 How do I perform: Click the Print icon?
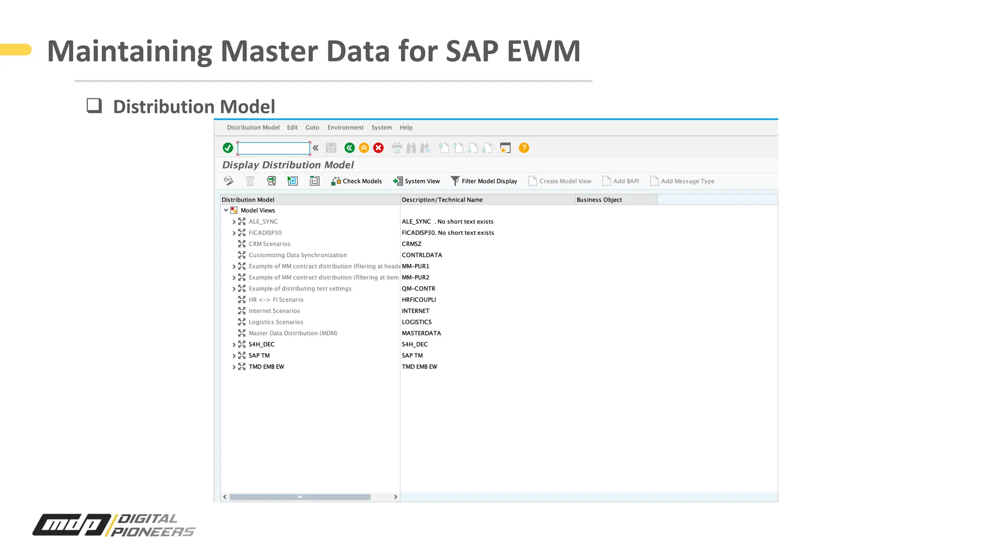[397, 148]
